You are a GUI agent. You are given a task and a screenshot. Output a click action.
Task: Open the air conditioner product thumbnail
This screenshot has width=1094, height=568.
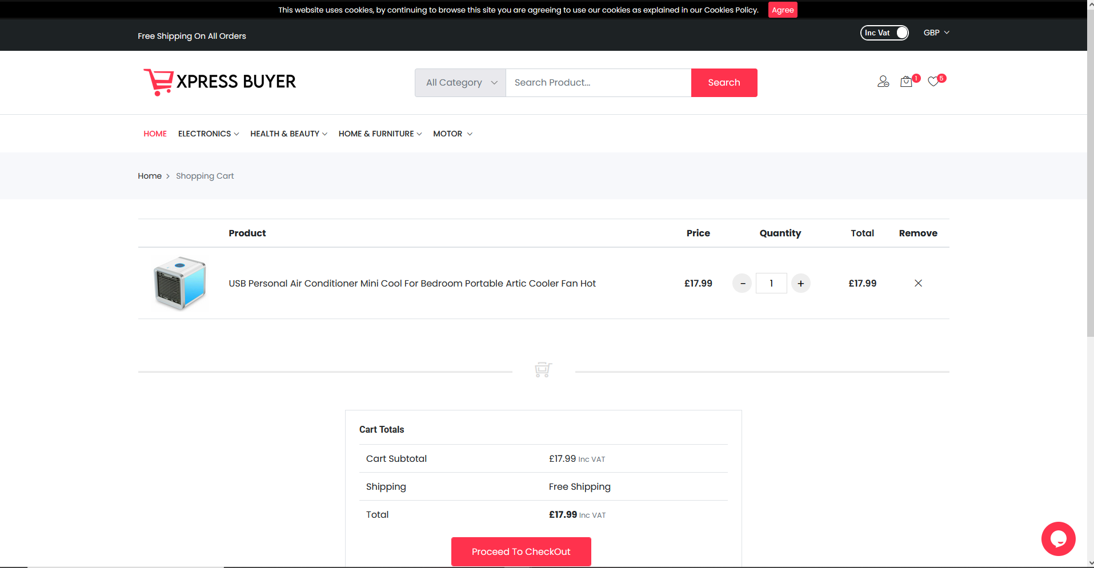click(x=180, y=283)
